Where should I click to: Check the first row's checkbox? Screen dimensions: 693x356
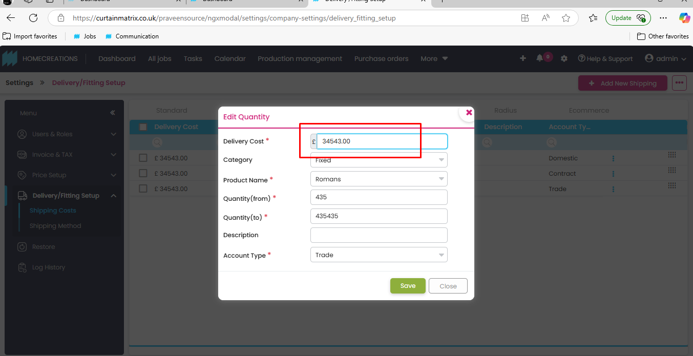pos(143,158)
